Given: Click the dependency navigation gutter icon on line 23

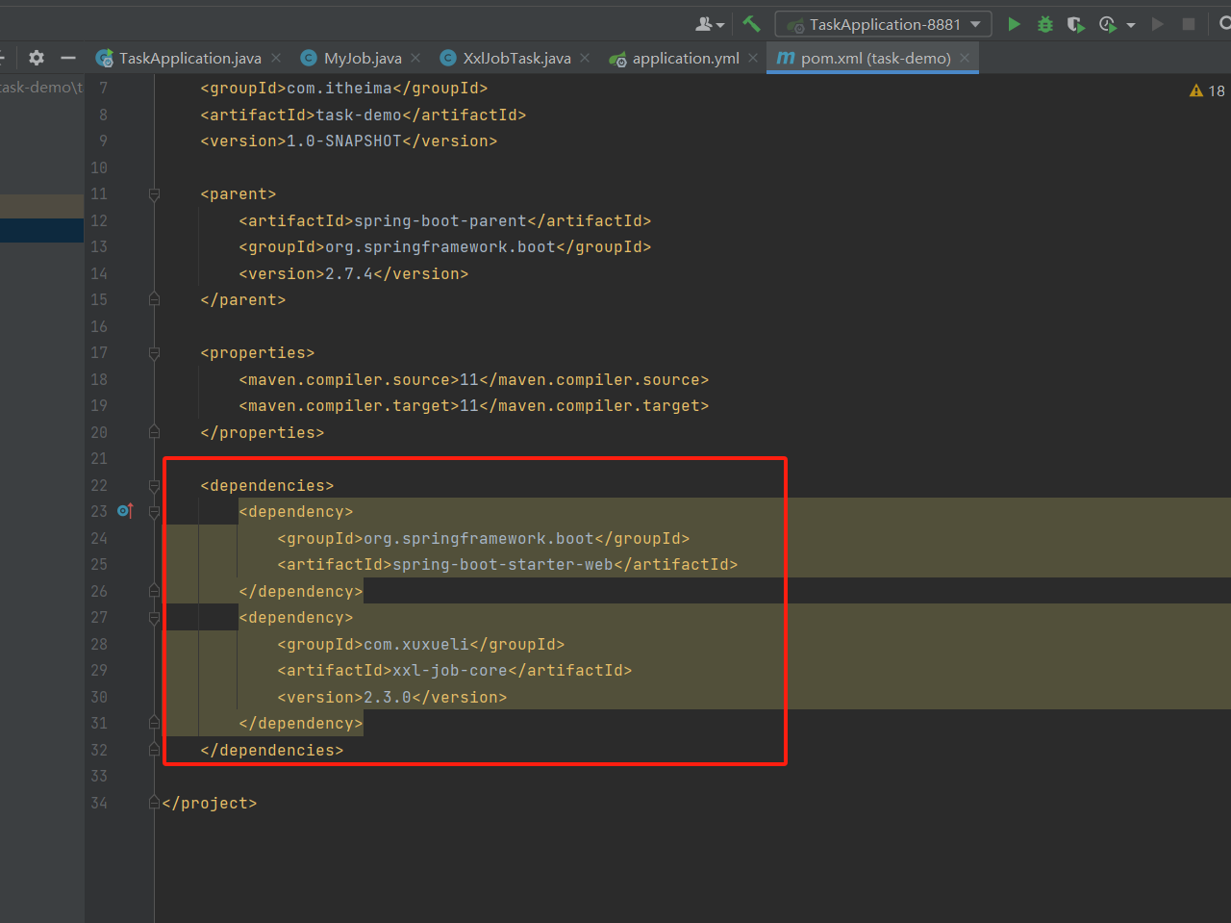Looking at the screenshot, I should 124,511.
